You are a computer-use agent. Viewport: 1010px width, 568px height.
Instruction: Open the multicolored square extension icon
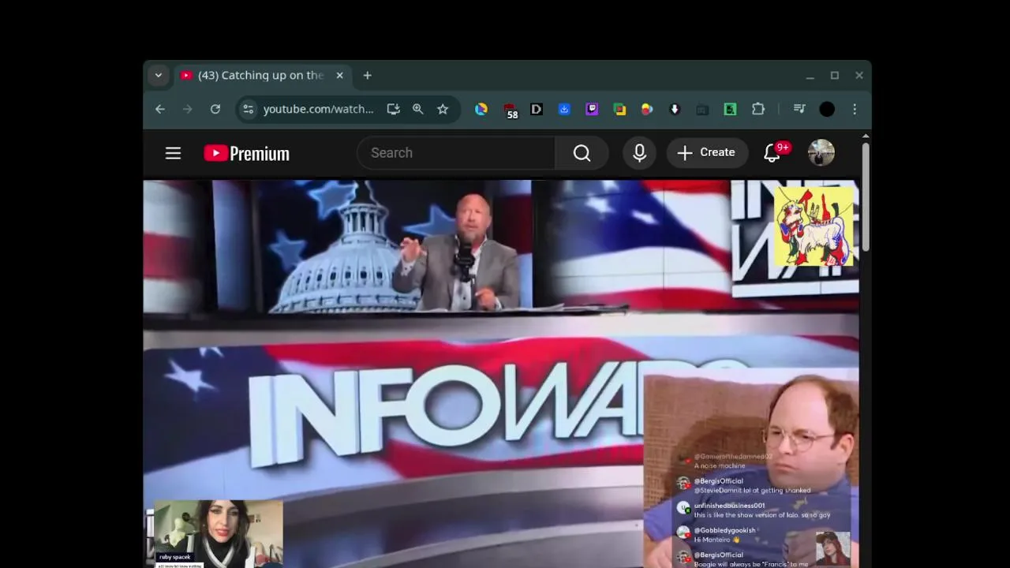pos(619,110)
